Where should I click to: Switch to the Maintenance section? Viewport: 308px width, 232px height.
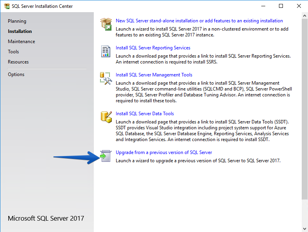tap(22, 42)
